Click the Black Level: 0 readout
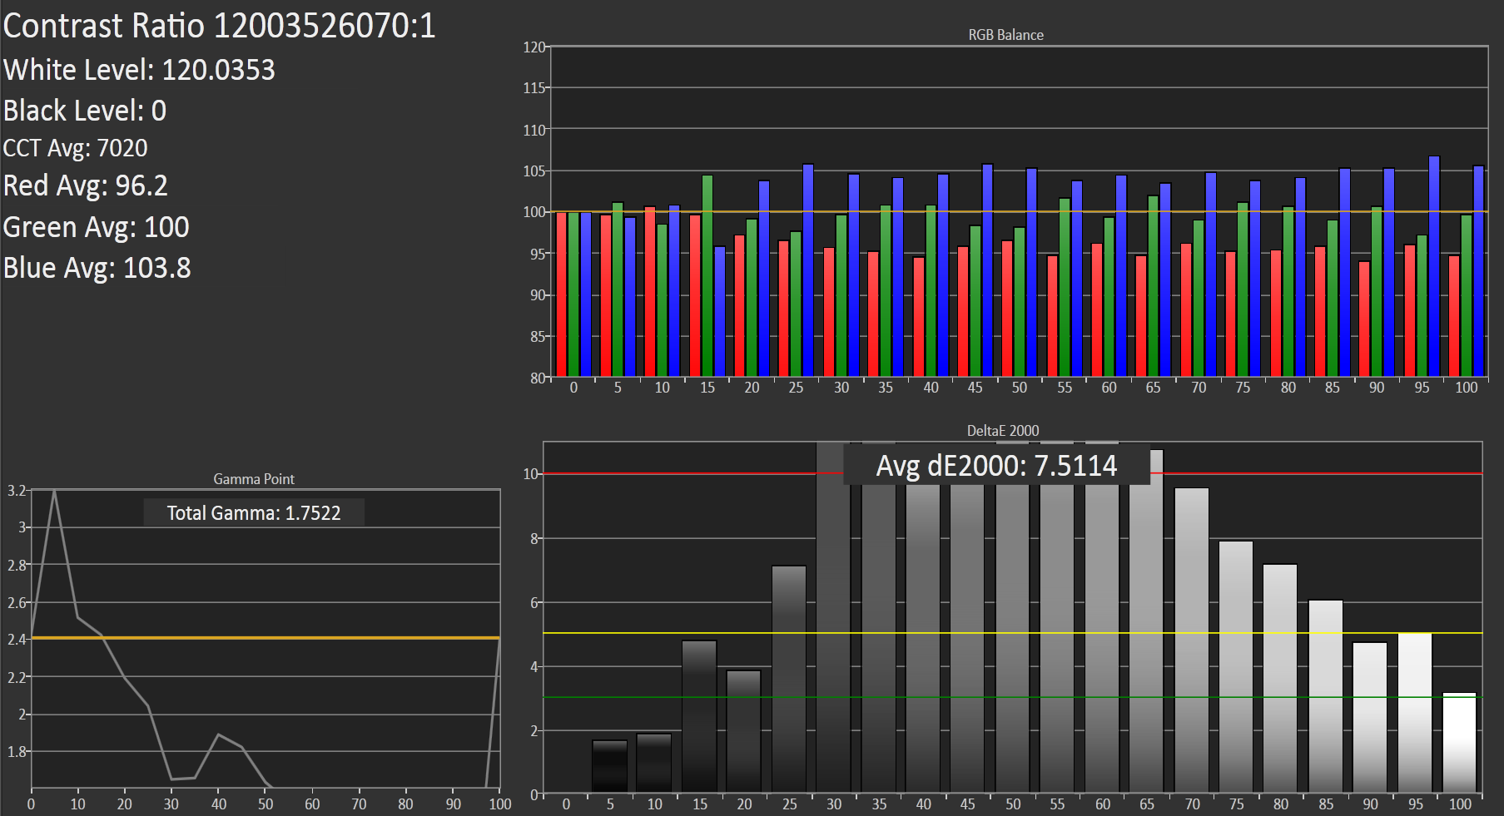 click(85, 111)
